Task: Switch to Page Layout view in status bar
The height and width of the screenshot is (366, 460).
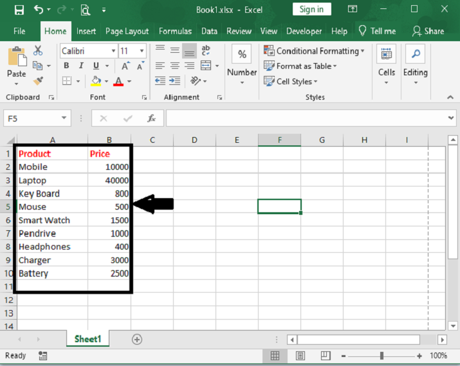Action: [300, 356]
